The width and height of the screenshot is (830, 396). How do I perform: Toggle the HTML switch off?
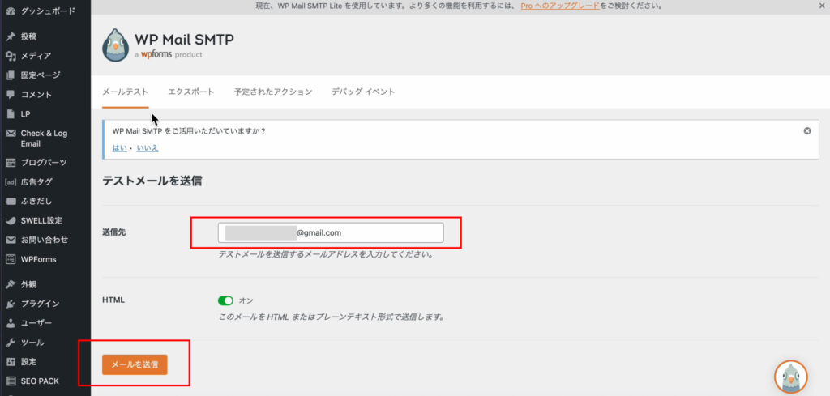point(225,300)
